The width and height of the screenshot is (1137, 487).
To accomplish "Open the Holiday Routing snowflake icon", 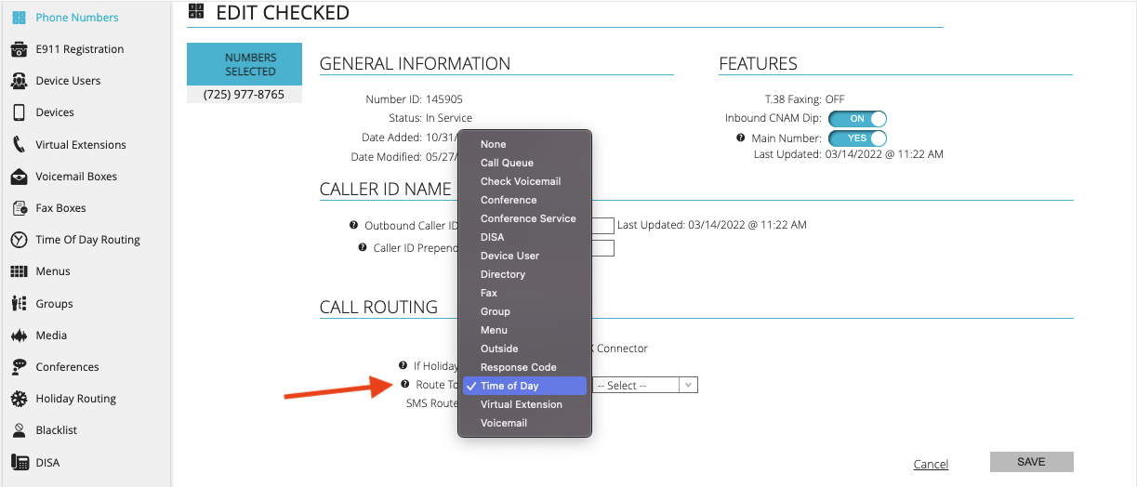I will coord(19,399).
